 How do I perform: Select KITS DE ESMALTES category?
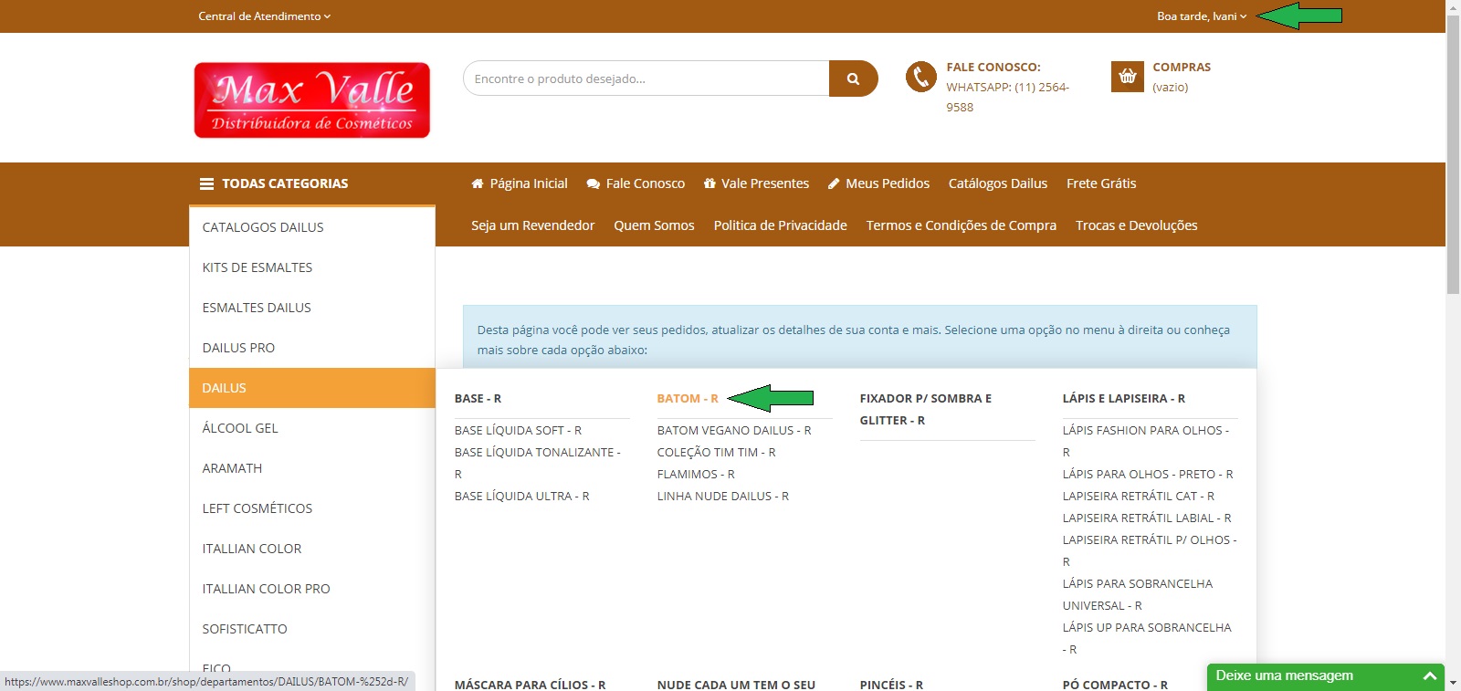(311, 267)
